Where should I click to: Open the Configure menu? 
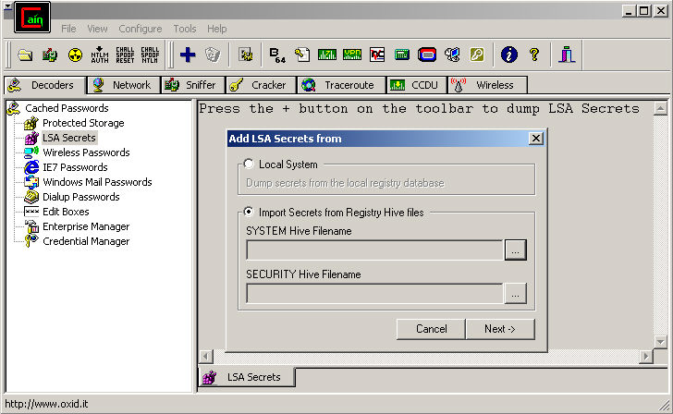pyautogui.click(x=141, y=29)
